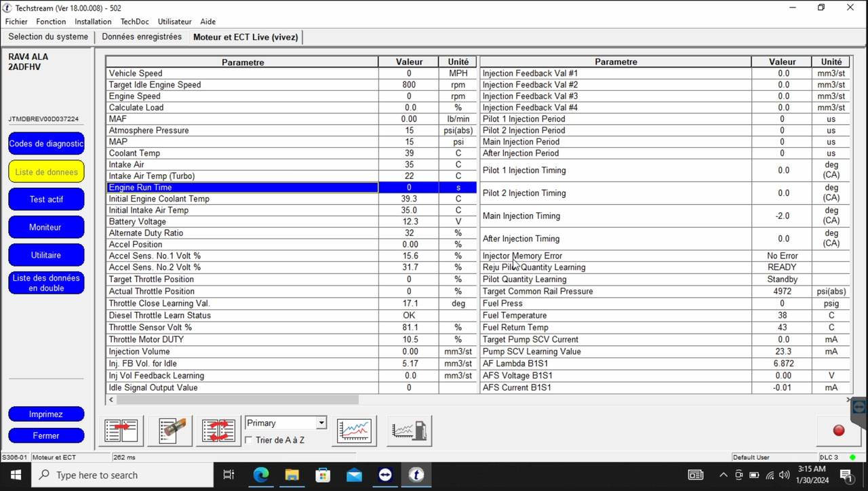Expand the hidden icons arrow in system tray
The image size is (868, 491).
point(723,475)
